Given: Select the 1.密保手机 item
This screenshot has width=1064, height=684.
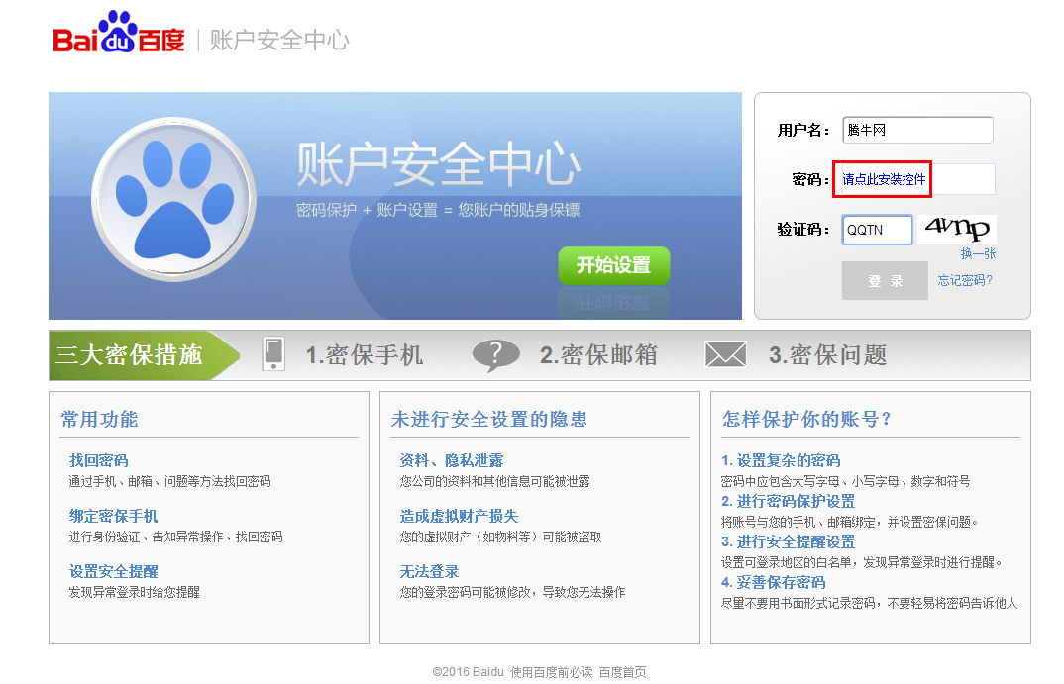Looking at the screenshot, I should [365, 355].
